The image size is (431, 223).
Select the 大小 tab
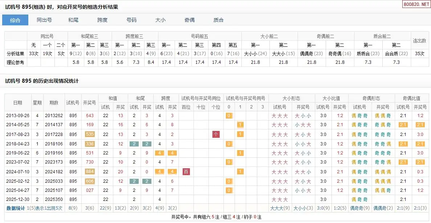click(x=160, y=20)
